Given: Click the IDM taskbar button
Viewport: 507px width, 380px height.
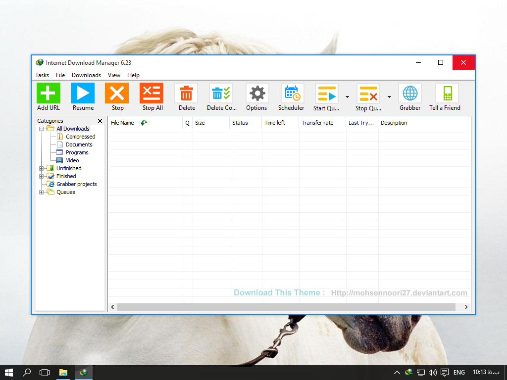Looking at the screenshot, I should tap(84, 373).
